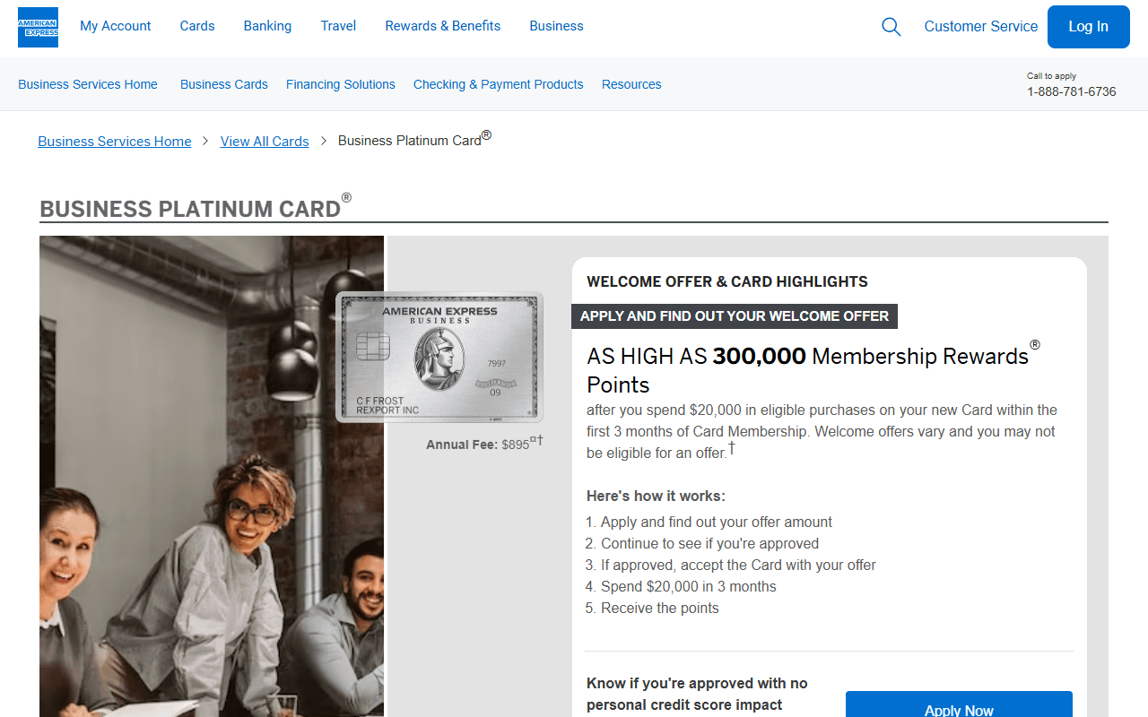The height and width of the screenshot is (717, 1148).
Task: Open Financing Solutions sub-navigation item
Action: tap(341, 84)
